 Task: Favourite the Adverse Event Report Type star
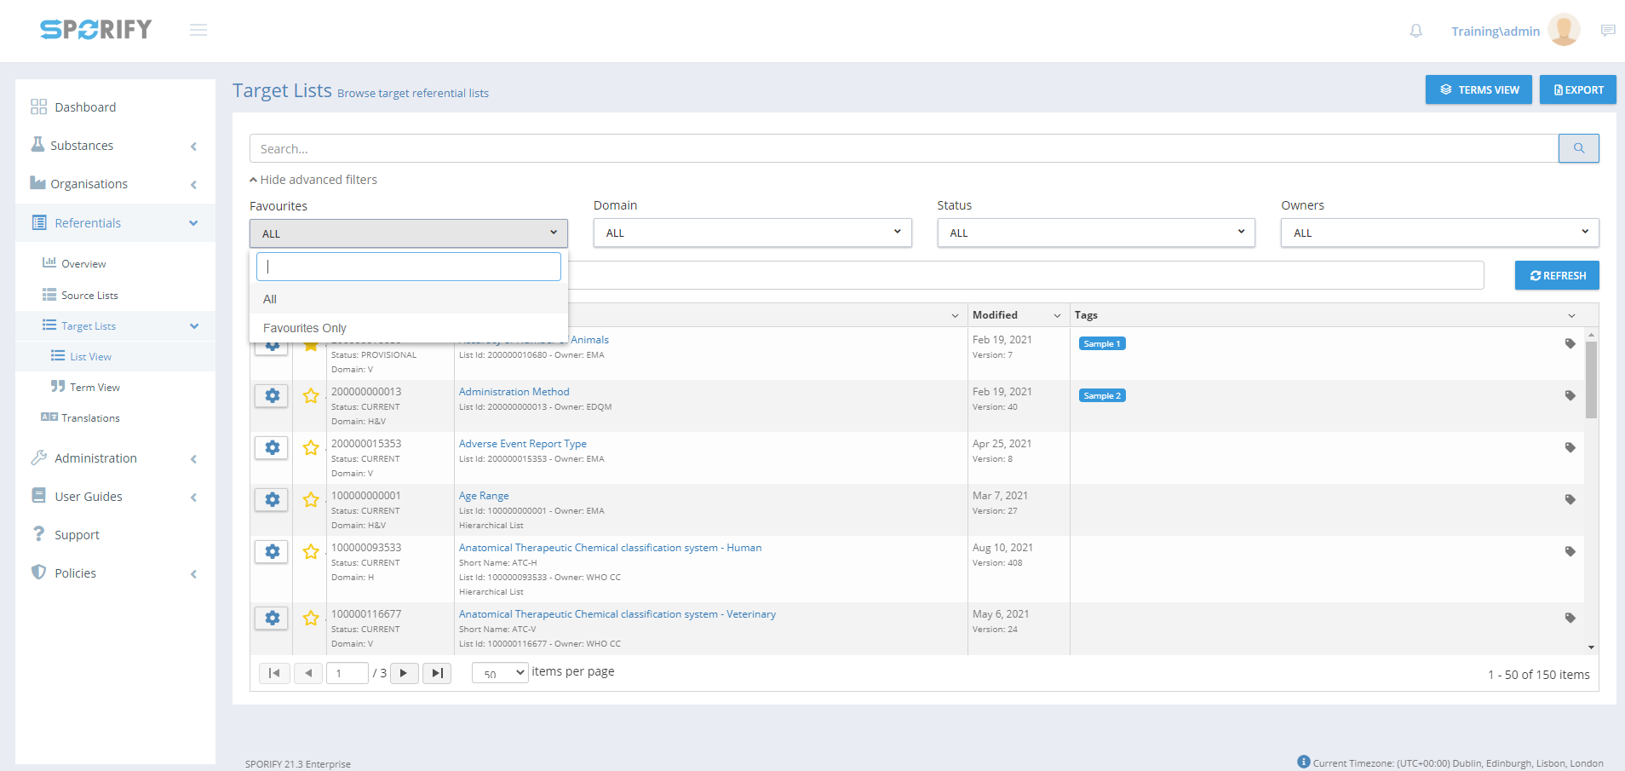click(x=311, y=448)
